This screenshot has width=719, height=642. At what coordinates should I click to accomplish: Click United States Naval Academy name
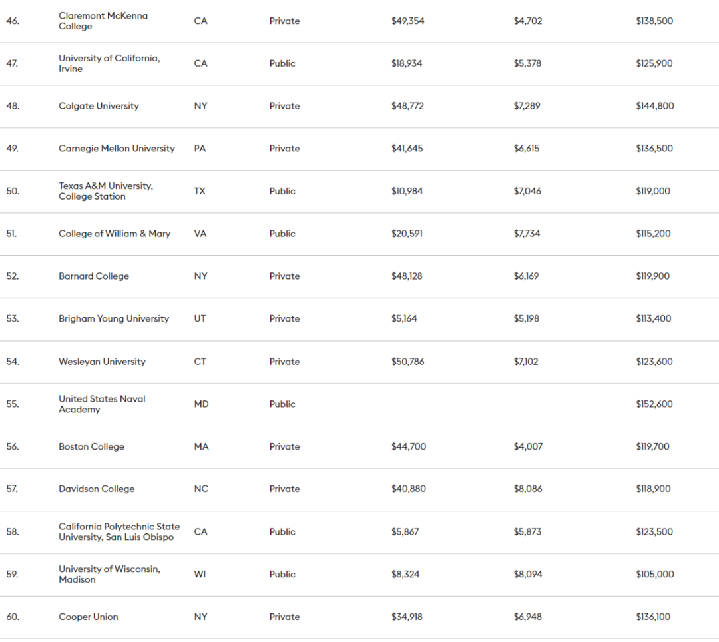point(102,404)
